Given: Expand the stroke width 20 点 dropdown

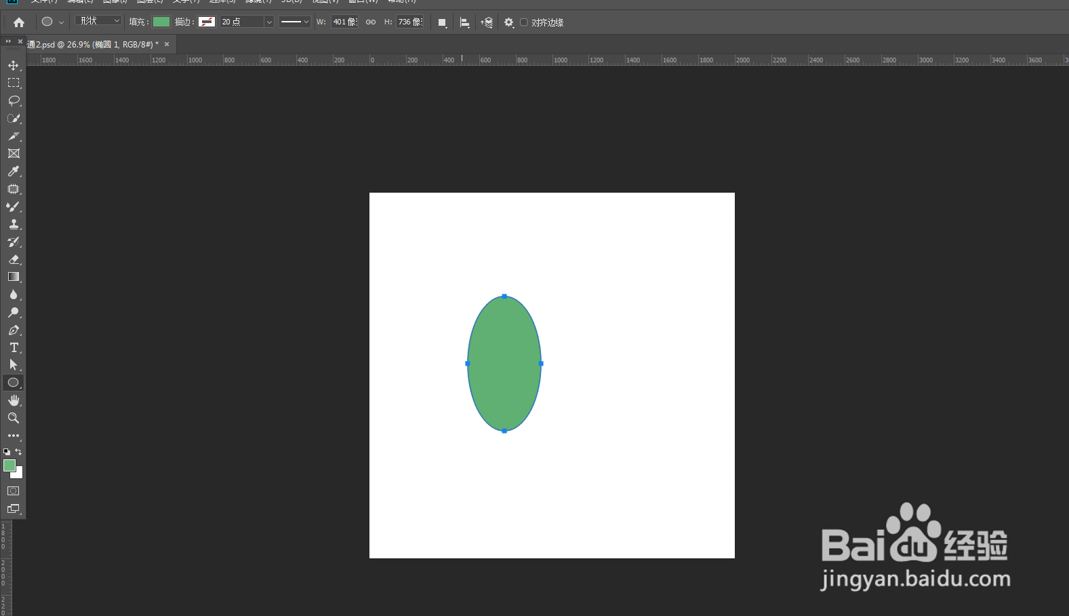Looking at the screenshot, I should pyautogui.click(x=269, y=22).
